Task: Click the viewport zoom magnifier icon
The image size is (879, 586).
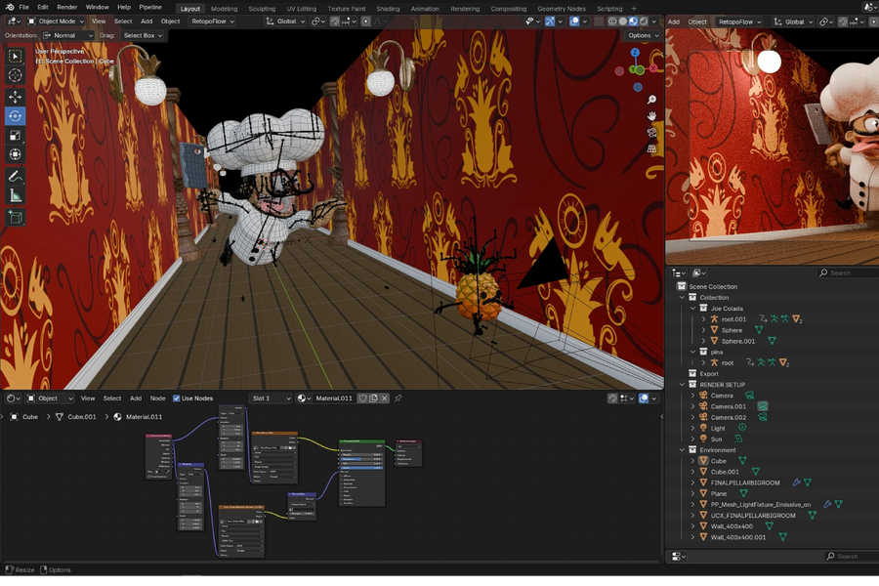Action: tap(651, 100)
